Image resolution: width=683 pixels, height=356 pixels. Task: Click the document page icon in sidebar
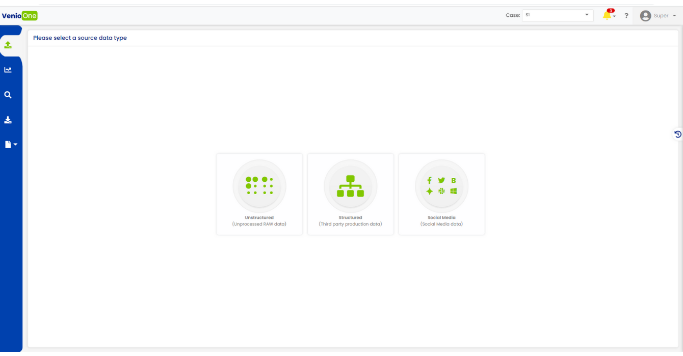pyautogui.click(x=8, y=145)
